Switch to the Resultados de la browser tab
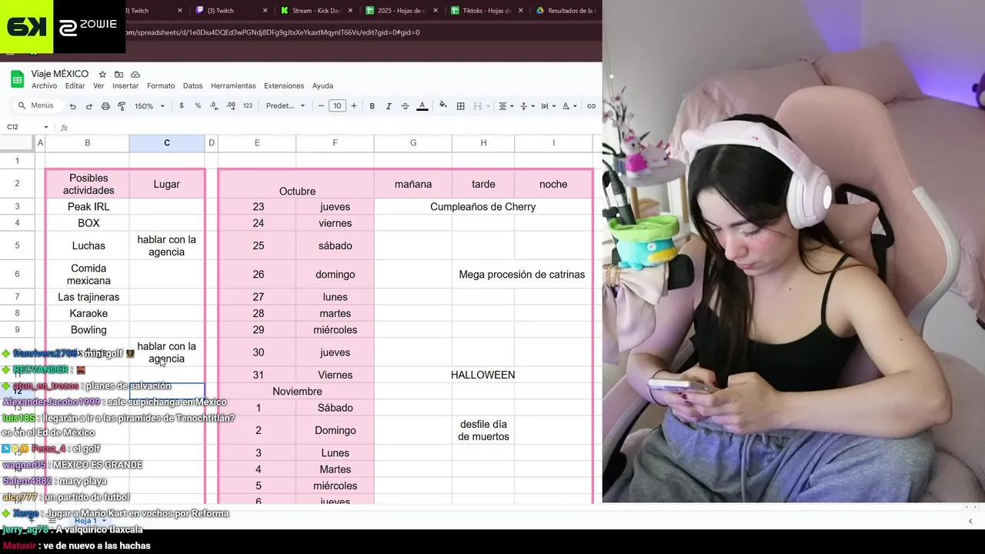Screen dimensions: 985x554 568,11
